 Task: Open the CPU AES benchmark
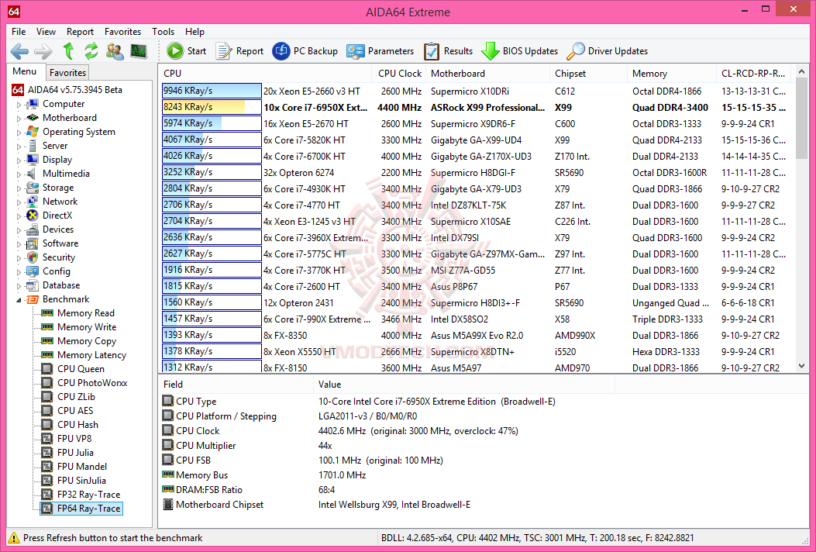click(x=75, y=411)
